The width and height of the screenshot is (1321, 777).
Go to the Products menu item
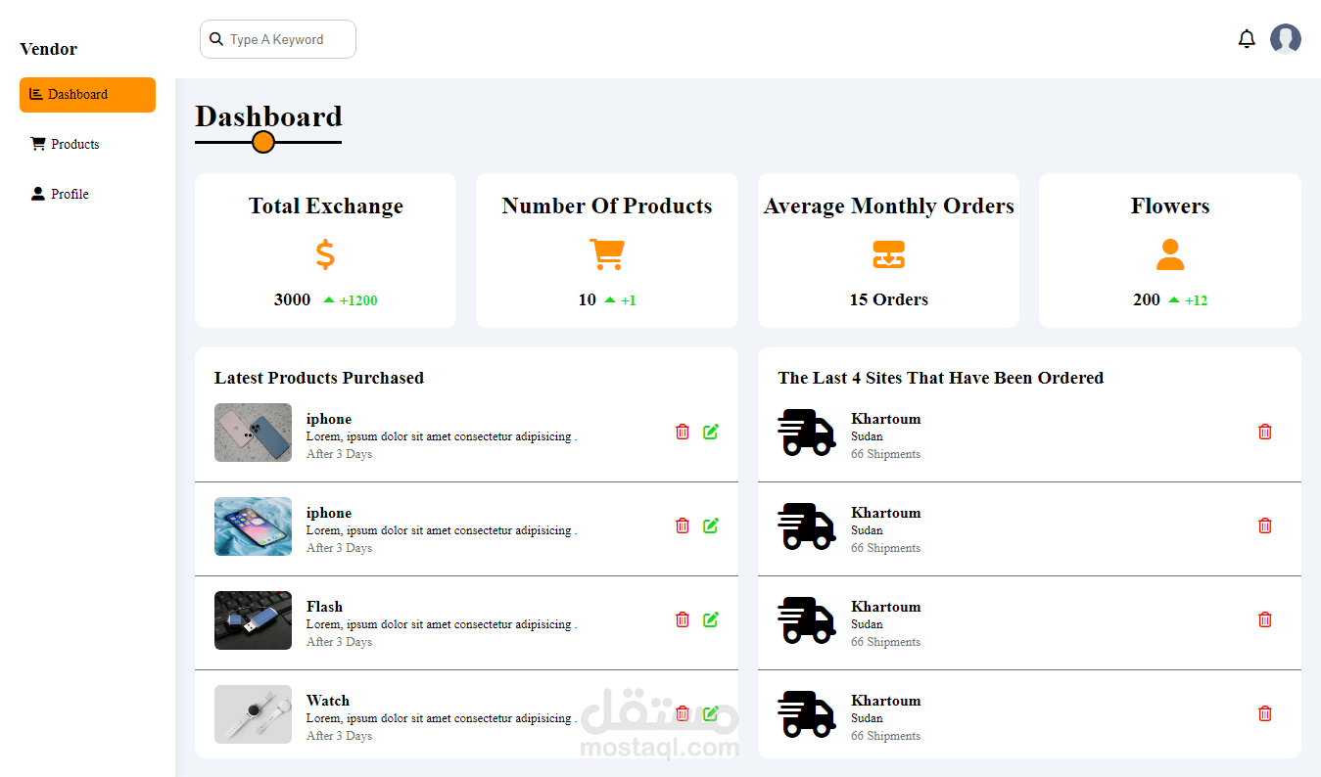[74, 144]
